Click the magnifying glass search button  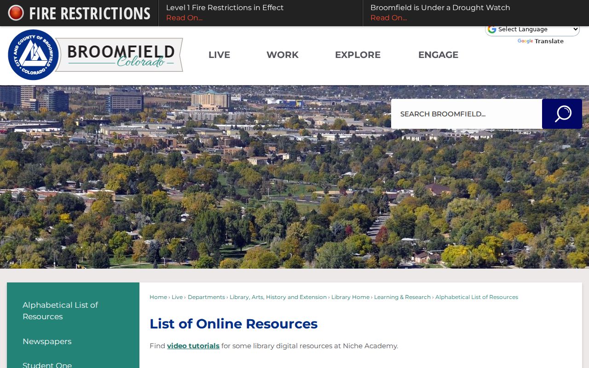pyautogui.click(x=562, y=114)
